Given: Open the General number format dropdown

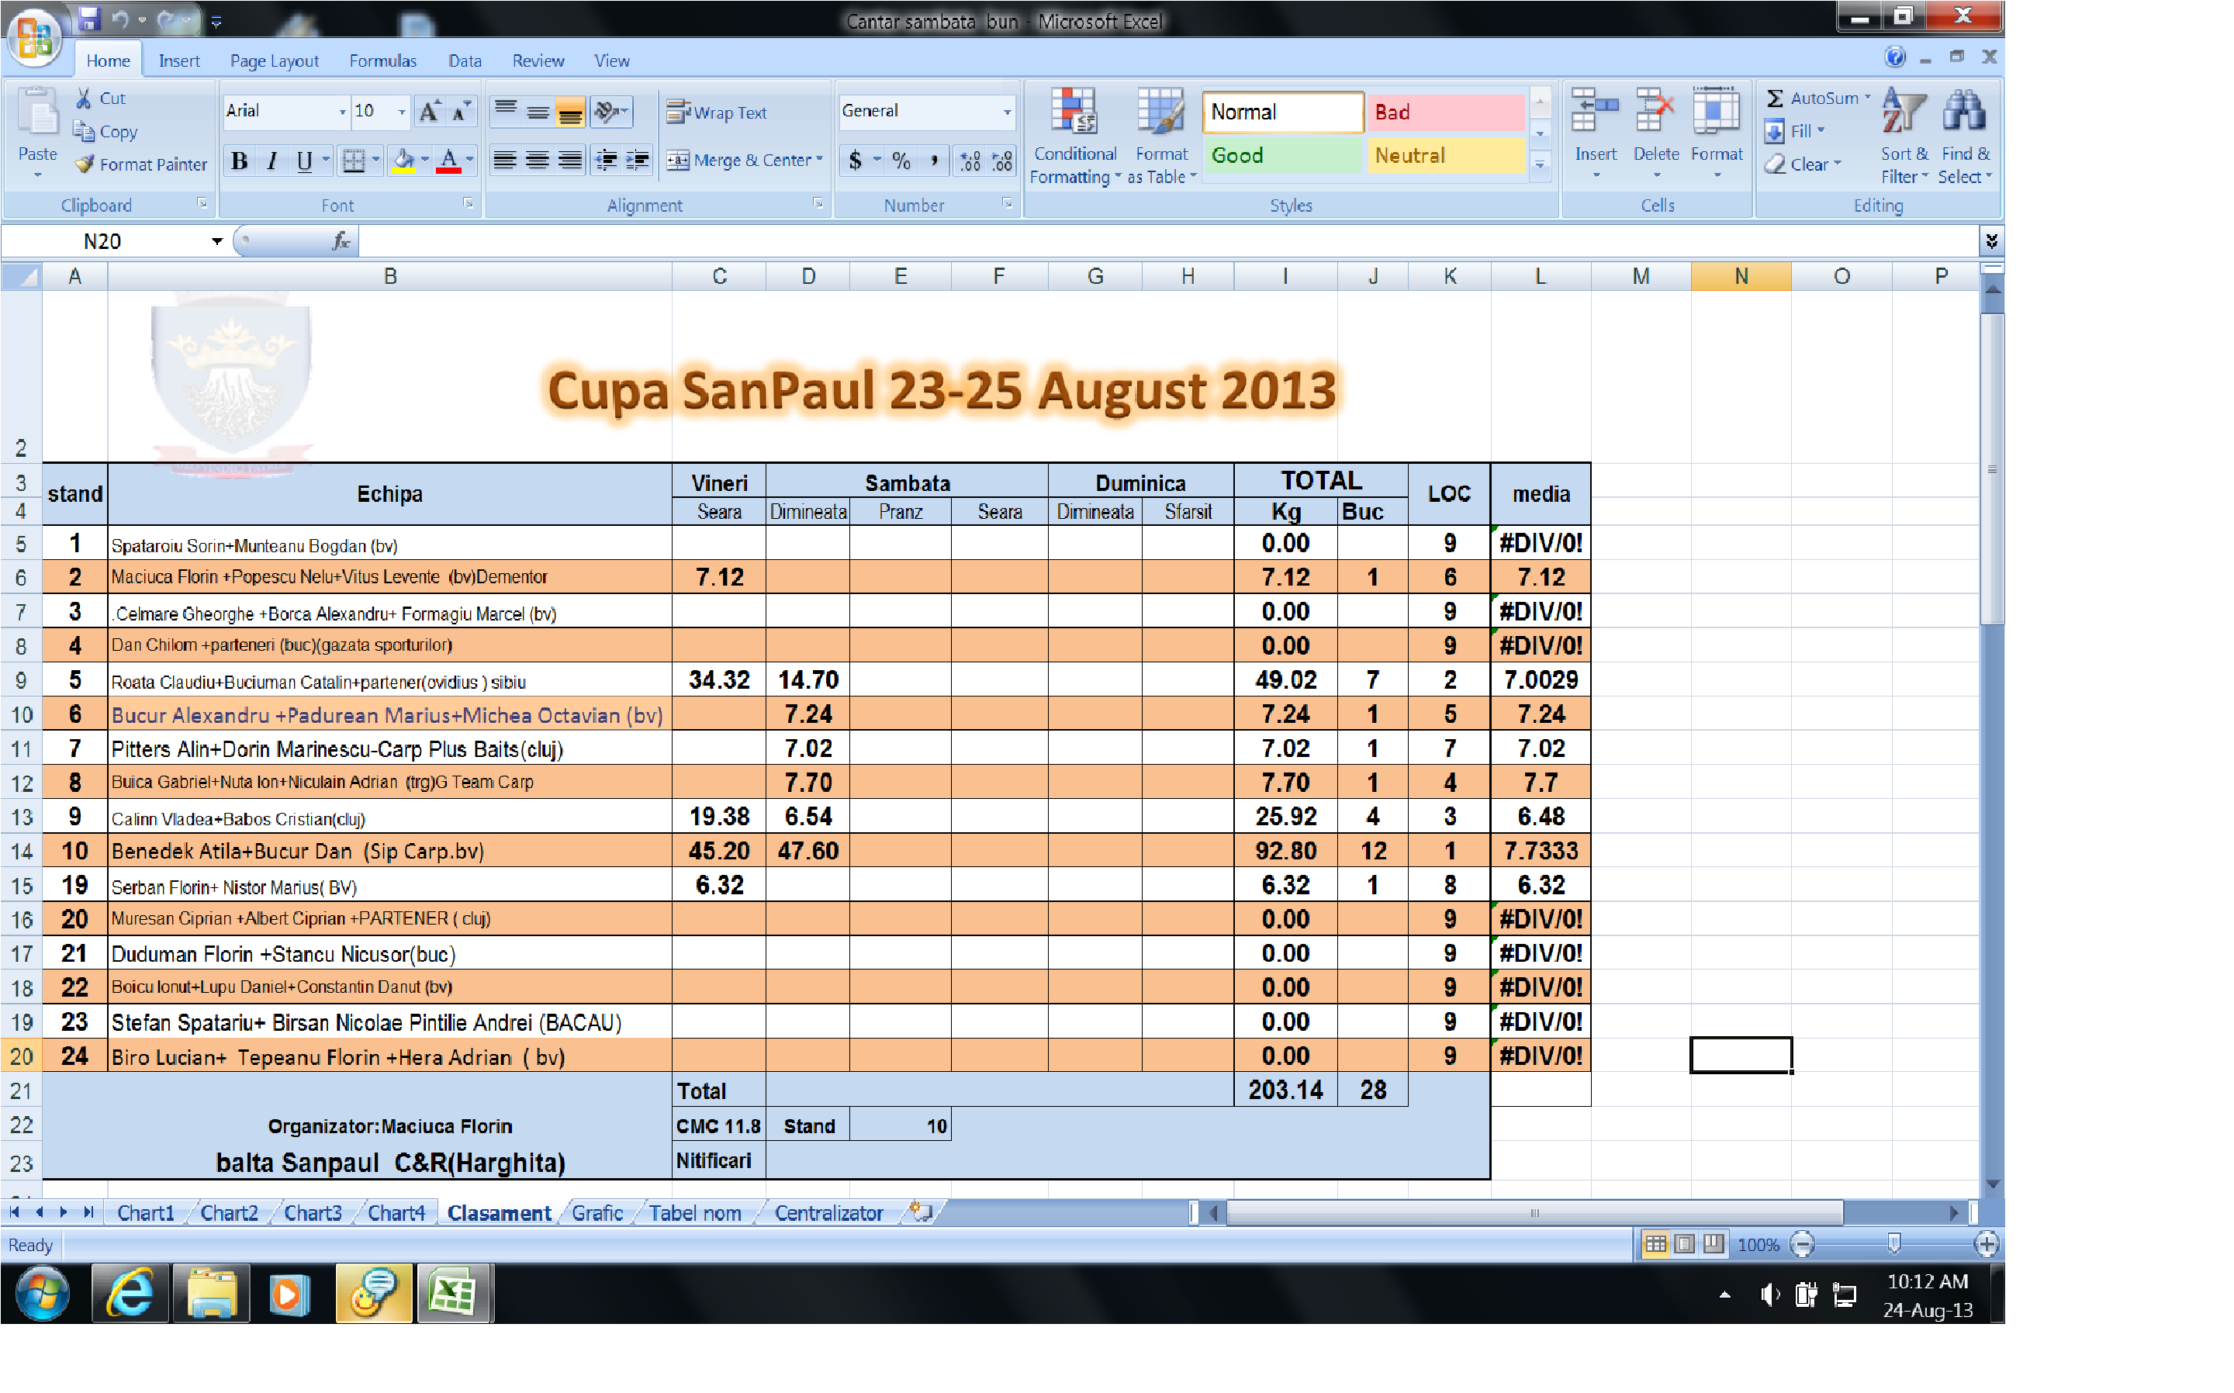Looking at the screenshot, I should point(1006,112).
